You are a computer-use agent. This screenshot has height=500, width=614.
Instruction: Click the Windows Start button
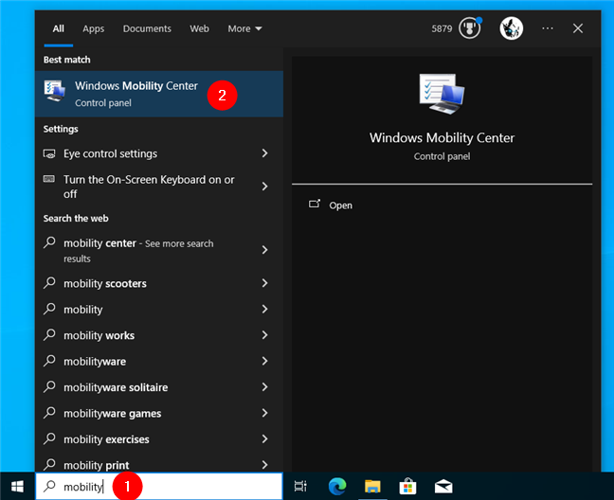(17, 487)
